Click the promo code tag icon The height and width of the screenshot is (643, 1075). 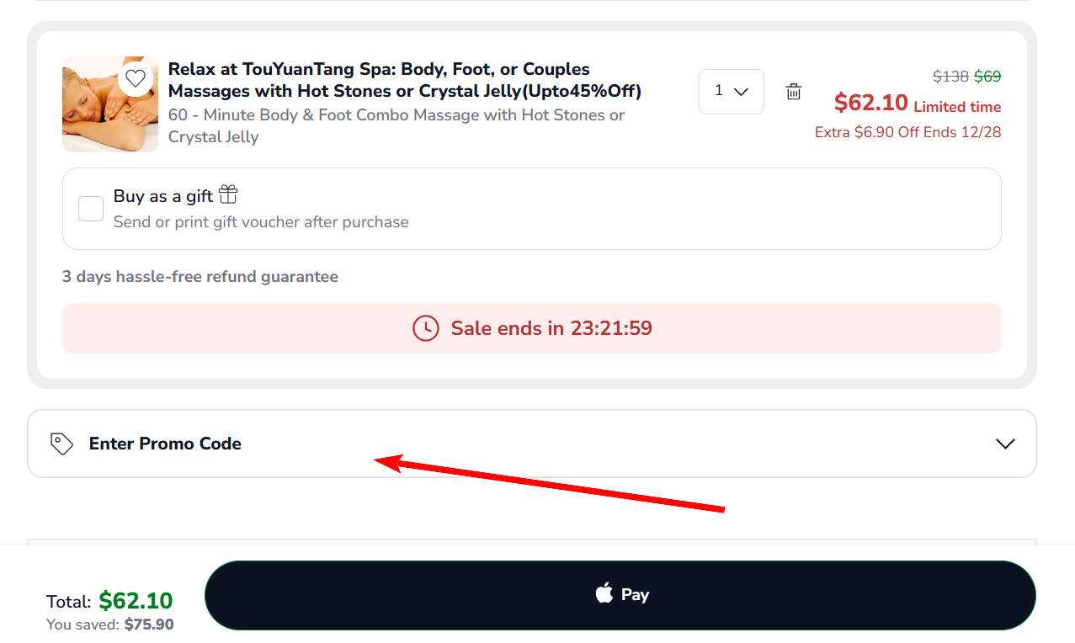point(61,443)
